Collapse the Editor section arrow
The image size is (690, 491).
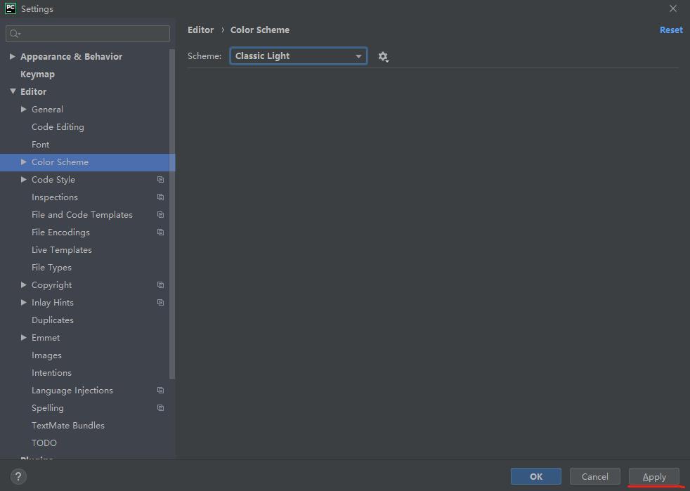coord(13,91)
